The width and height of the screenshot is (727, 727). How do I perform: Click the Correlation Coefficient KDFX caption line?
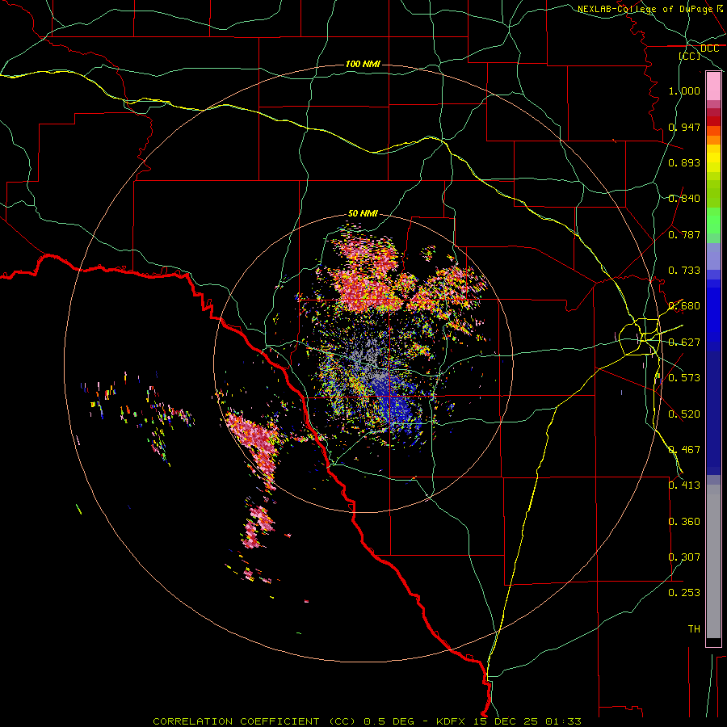pyautogui.click(x=367, y=721)
